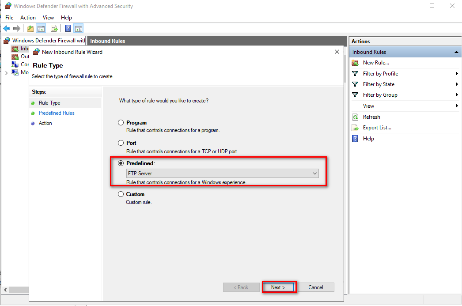Click the Back arrow toolbar icon

[7, 29]
